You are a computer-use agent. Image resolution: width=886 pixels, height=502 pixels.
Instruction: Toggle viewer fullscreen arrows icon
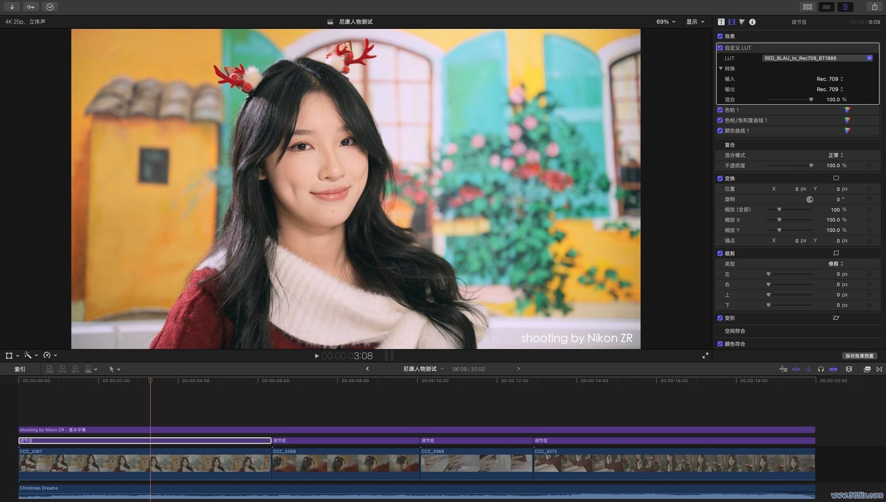[705, 356]
